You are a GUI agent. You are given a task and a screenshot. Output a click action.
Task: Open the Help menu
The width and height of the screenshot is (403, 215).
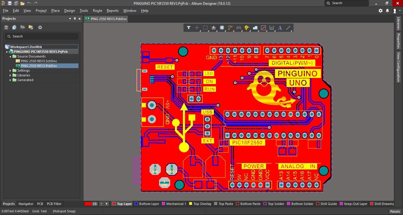[145, 11]
